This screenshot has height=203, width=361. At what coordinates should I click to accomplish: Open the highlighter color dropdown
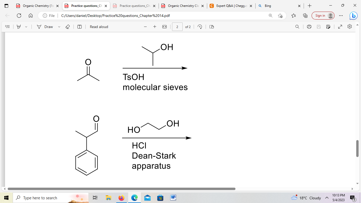coord(26,26)
